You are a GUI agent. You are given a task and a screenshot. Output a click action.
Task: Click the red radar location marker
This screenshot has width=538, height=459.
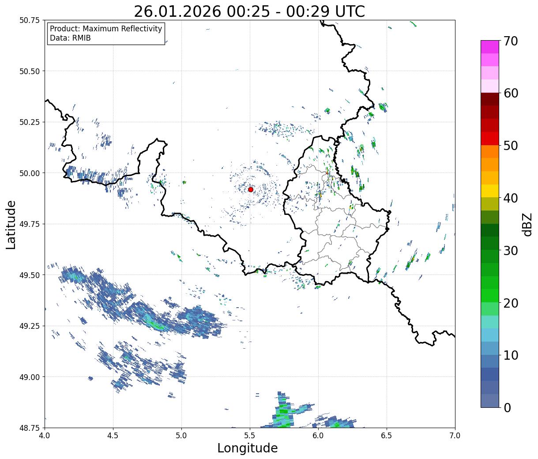pyautogui.click(x=251, y=189)
